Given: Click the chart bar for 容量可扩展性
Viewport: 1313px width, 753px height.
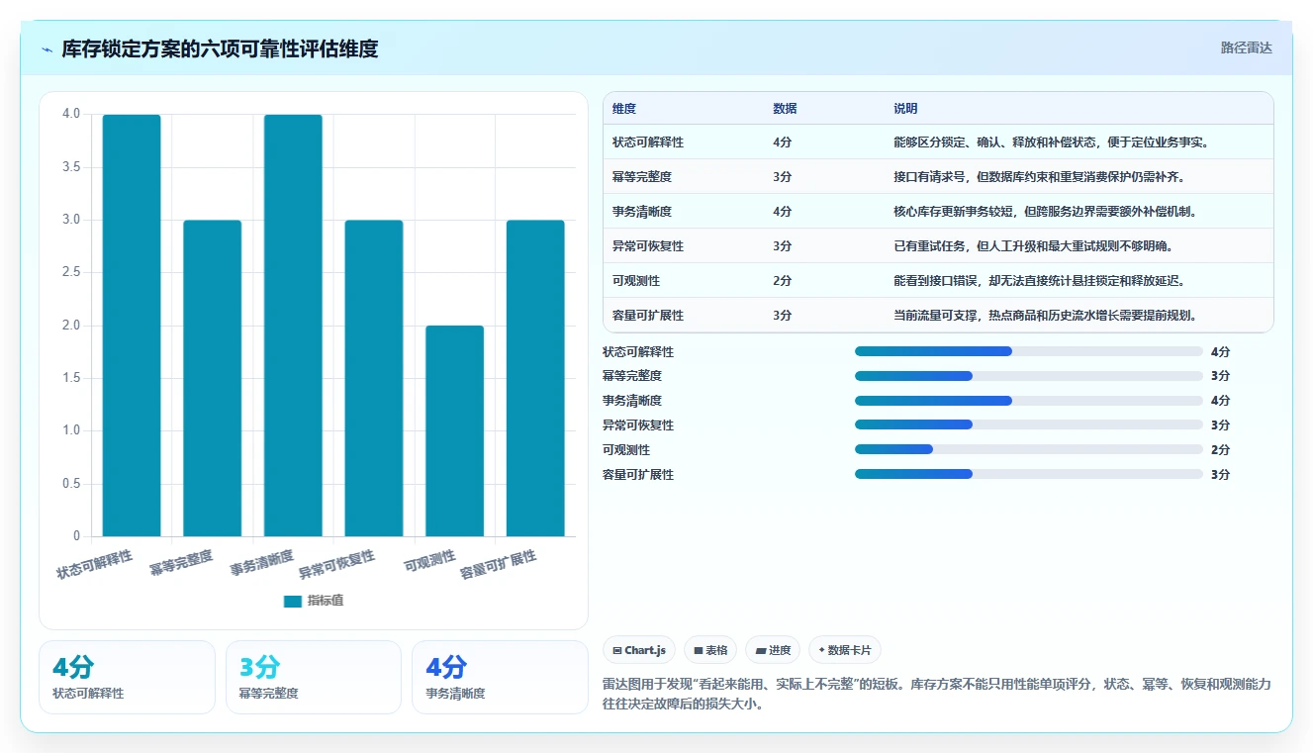Looking at the screenshot, I should click(x=535, y=378).
